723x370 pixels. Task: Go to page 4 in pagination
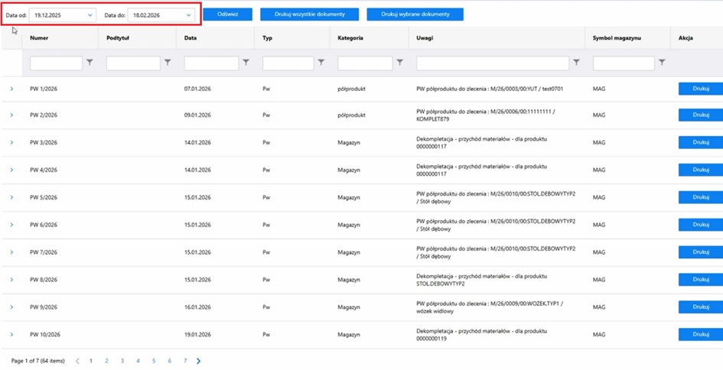tap(138, 361)
